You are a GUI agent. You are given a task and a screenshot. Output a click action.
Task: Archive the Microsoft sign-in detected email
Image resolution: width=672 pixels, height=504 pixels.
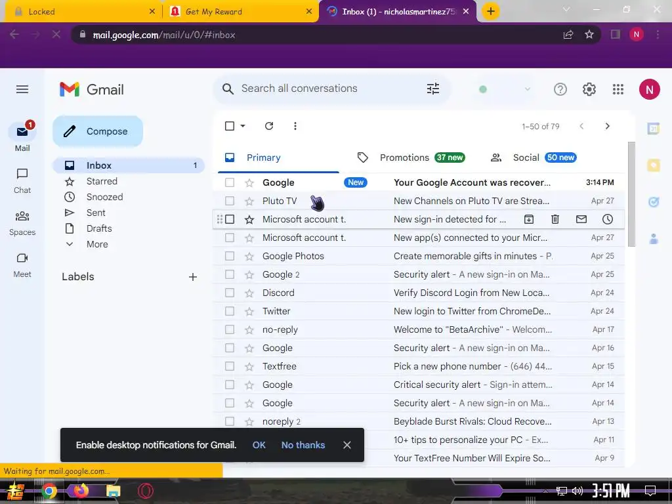pyautogui.click(x=529, y=219)
